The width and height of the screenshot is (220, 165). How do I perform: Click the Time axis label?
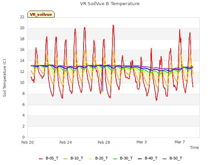[x=195, y=147]
